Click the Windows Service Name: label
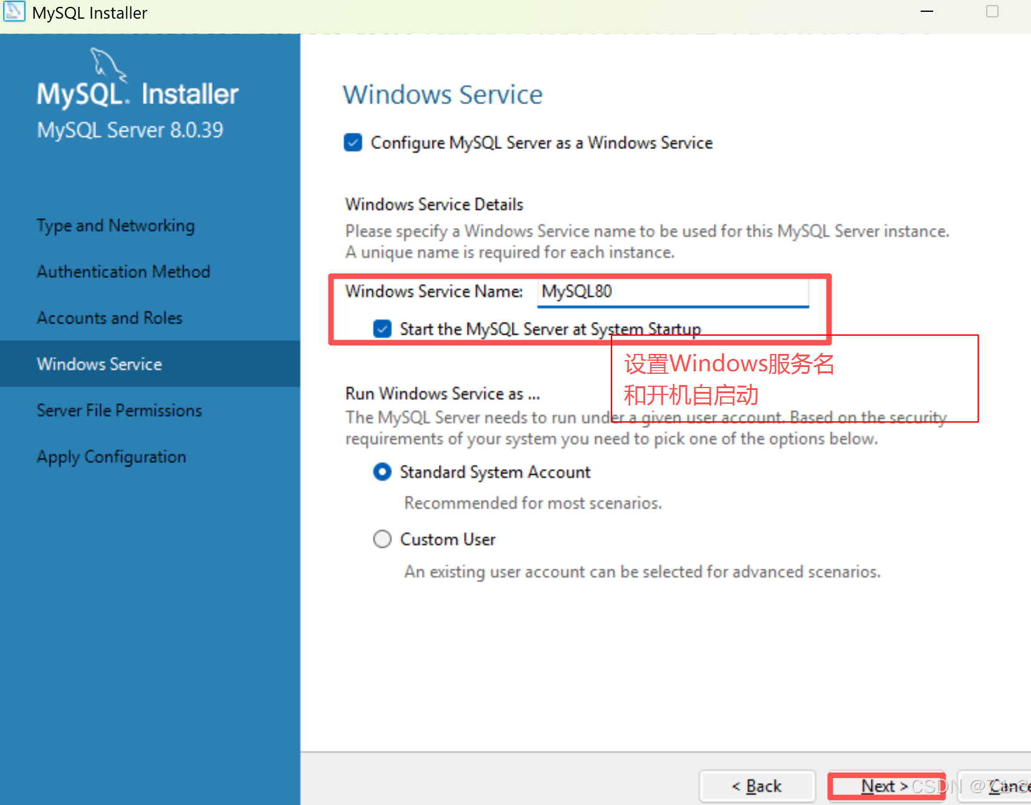This screenshot has height=805, width=1031. pos(434,291)
